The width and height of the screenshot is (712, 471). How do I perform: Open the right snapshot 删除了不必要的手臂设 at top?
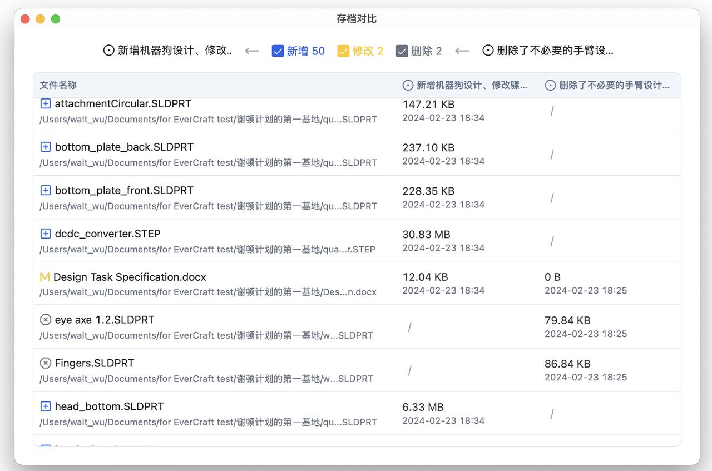click(548, 51)
